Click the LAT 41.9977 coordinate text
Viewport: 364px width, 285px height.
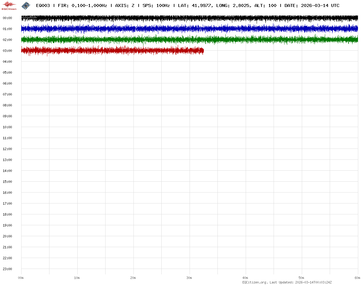coord(194,5)
